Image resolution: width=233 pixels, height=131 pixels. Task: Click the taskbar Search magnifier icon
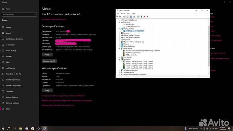click(x=9, y=128)
